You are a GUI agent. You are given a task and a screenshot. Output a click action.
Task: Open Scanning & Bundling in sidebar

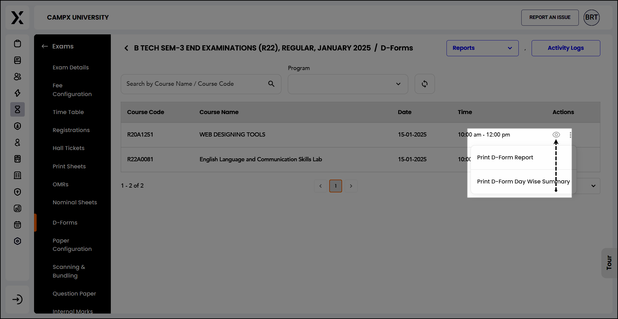click(x=69, y=271)
